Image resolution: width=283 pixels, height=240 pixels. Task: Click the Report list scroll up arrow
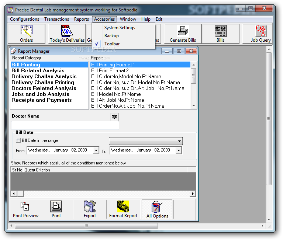coord(194,65)
